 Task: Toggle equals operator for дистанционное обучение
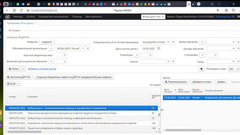click(51, 61)
